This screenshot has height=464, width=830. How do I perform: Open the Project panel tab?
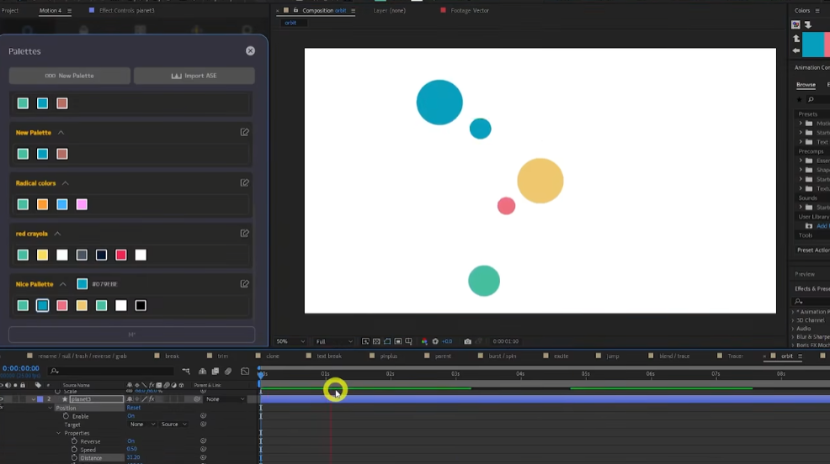click(9, 11)
